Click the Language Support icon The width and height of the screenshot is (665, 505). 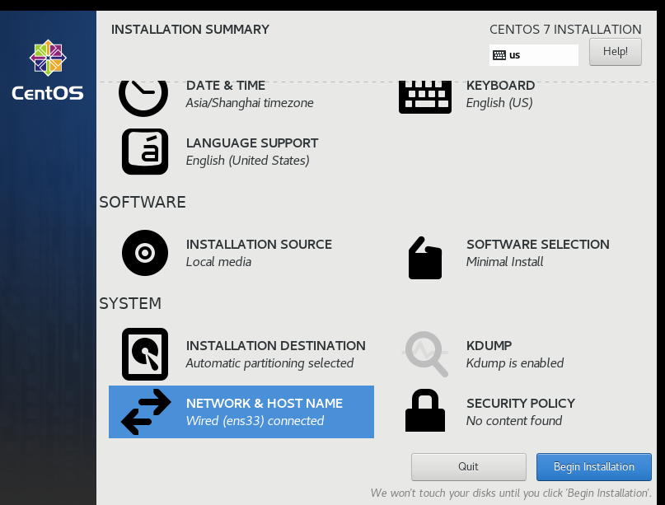[x=145, y=152]
